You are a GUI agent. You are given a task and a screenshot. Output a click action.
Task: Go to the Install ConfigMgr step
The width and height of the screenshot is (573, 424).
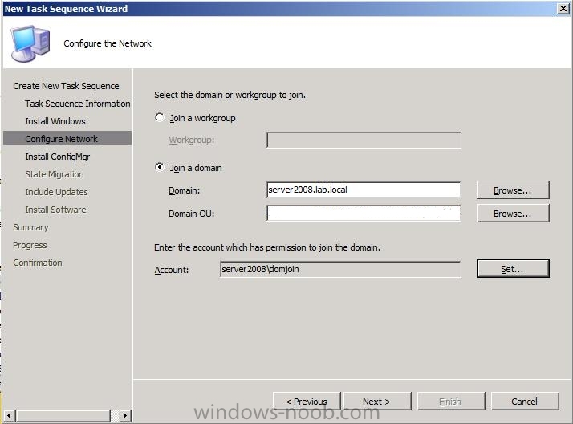57,157
